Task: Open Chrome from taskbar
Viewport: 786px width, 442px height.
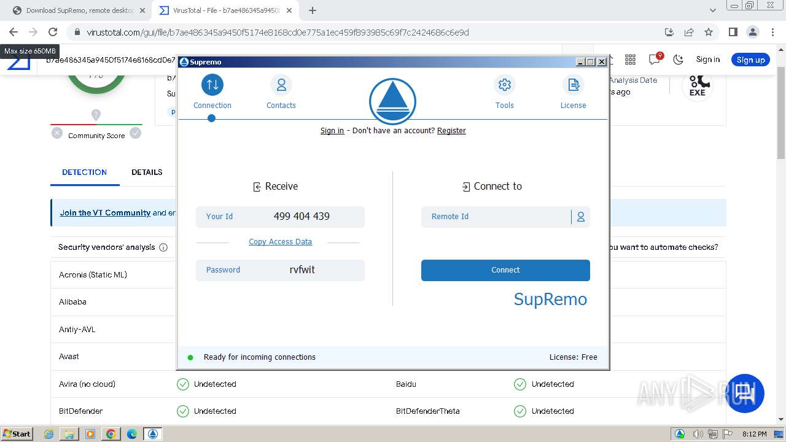Action: pos(111,434)
